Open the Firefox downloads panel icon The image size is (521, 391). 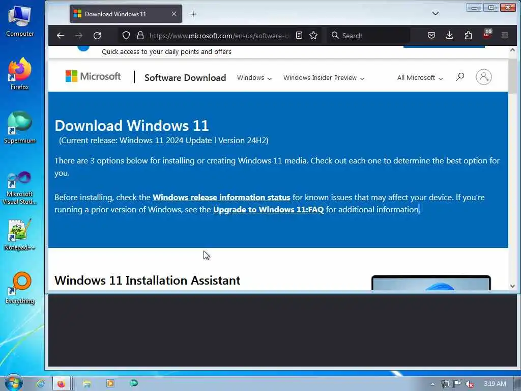tap(450, 35)
